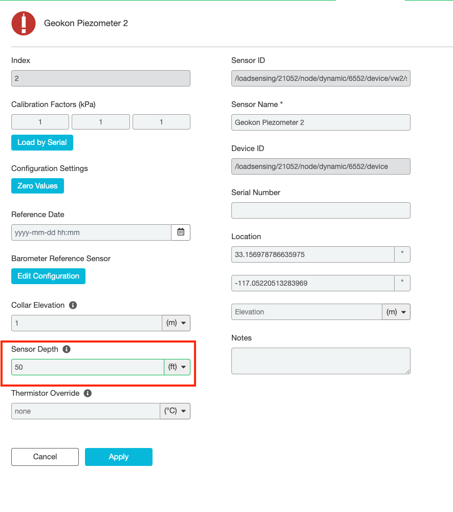Open the Reference Date calendar picker
Viewport: 453px width, 512px height.
point(181,232)
